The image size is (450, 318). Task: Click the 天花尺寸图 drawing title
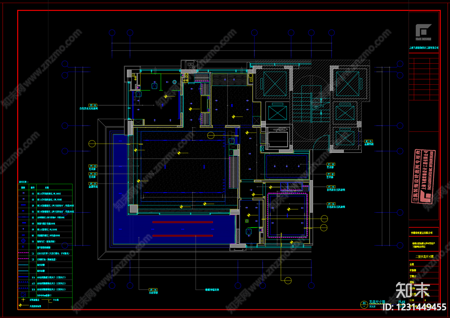[x=377, y=302]
